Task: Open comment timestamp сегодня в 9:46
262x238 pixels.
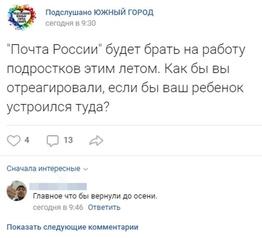Action: coord(58,207)
